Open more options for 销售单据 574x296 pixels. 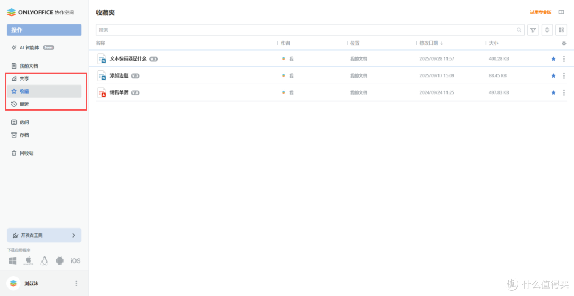pos(564,92)
